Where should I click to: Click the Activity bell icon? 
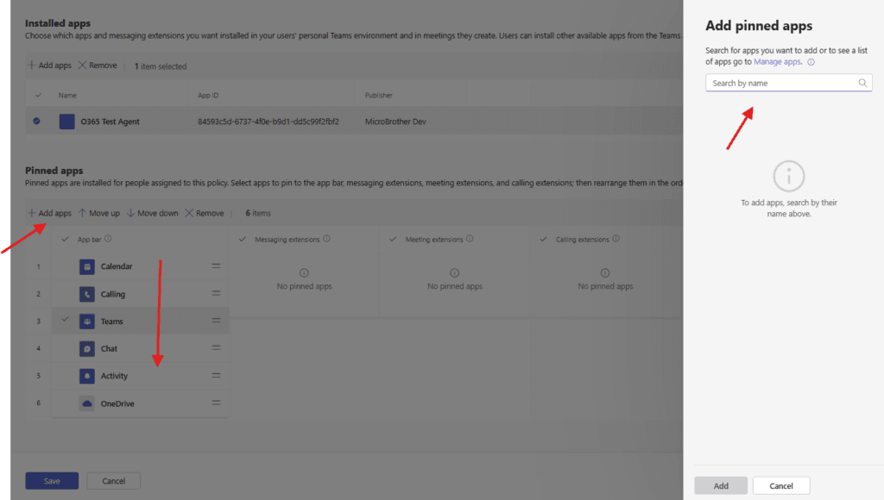click(86, 377)
